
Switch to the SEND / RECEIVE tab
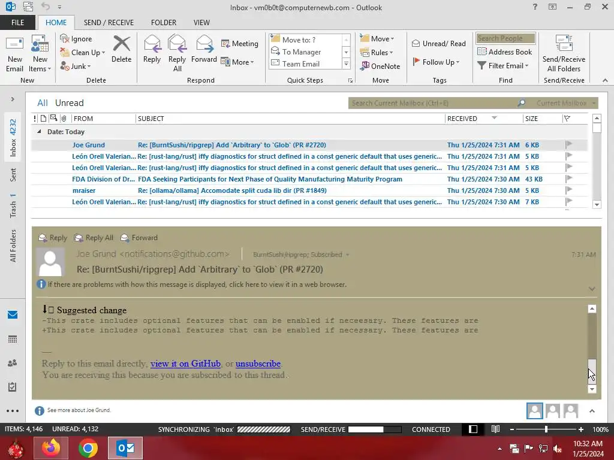point(109,23)
